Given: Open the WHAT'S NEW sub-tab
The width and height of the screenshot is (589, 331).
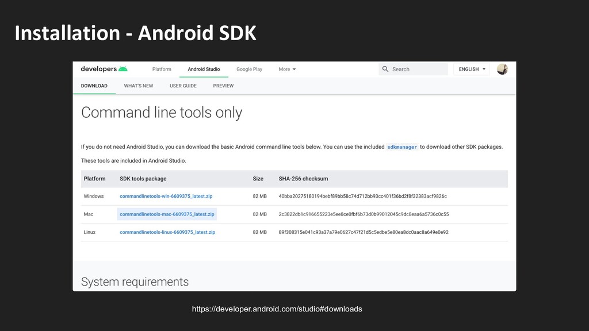Looking at the screenshot, I should (x=139, y=86).
